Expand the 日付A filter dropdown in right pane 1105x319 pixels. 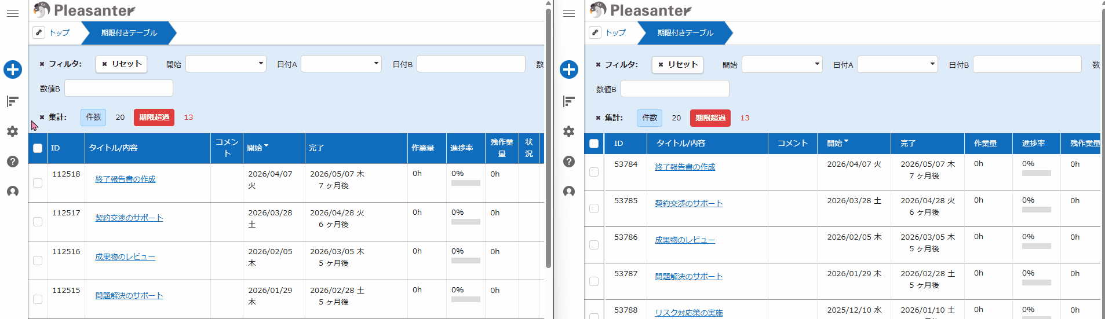(x=897, y=64)
